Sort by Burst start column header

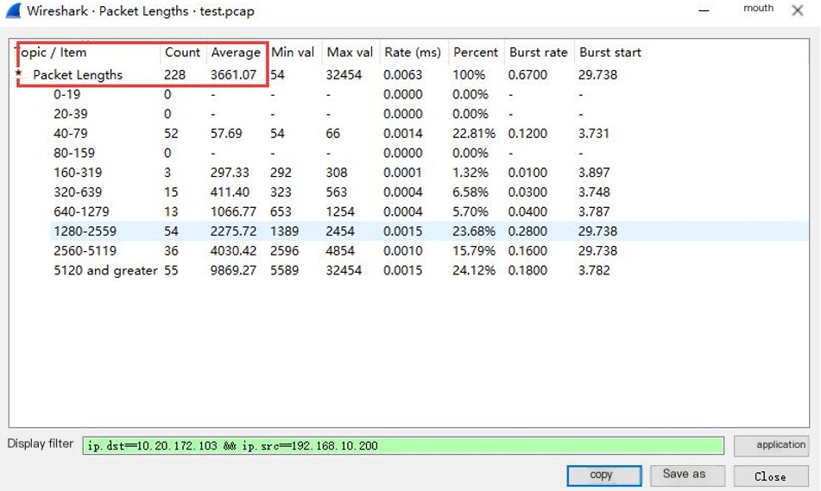610,53
